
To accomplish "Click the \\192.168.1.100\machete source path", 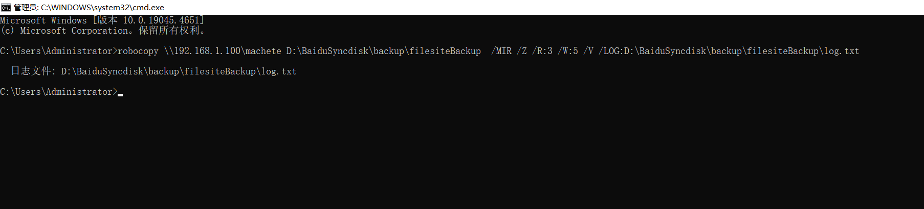I will pos(223,51).
